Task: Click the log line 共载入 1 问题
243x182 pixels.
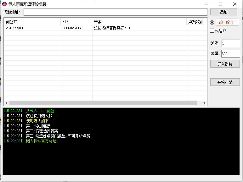Action: [x=29, y=111]
